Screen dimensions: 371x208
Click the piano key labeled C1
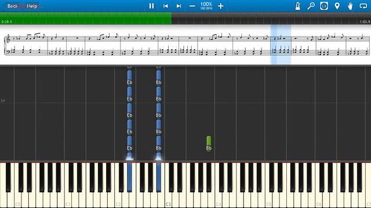click(x=68, y=185)
